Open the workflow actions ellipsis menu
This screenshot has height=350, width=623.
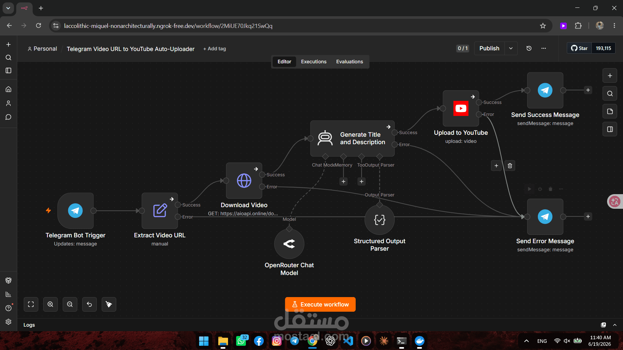543,48
